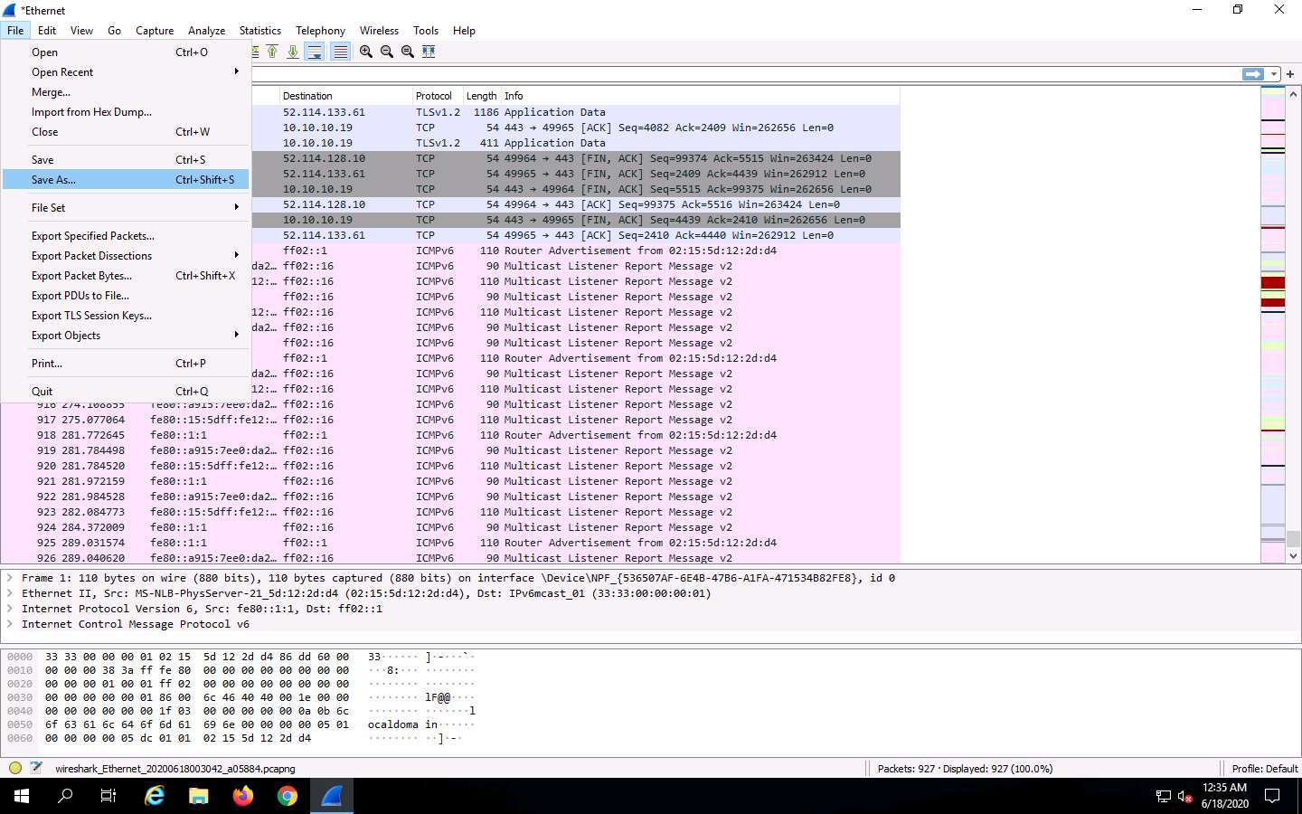Open the Wireless menu
Screen dimensions: 1302x814
[x=379, y=31]
